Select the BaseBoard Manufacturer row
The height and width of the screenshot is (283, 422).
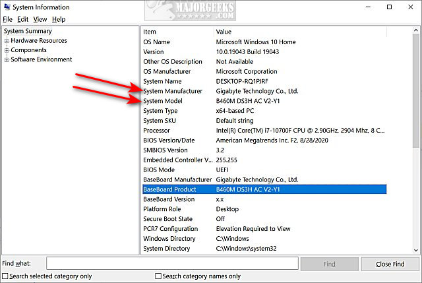point(264,179)
